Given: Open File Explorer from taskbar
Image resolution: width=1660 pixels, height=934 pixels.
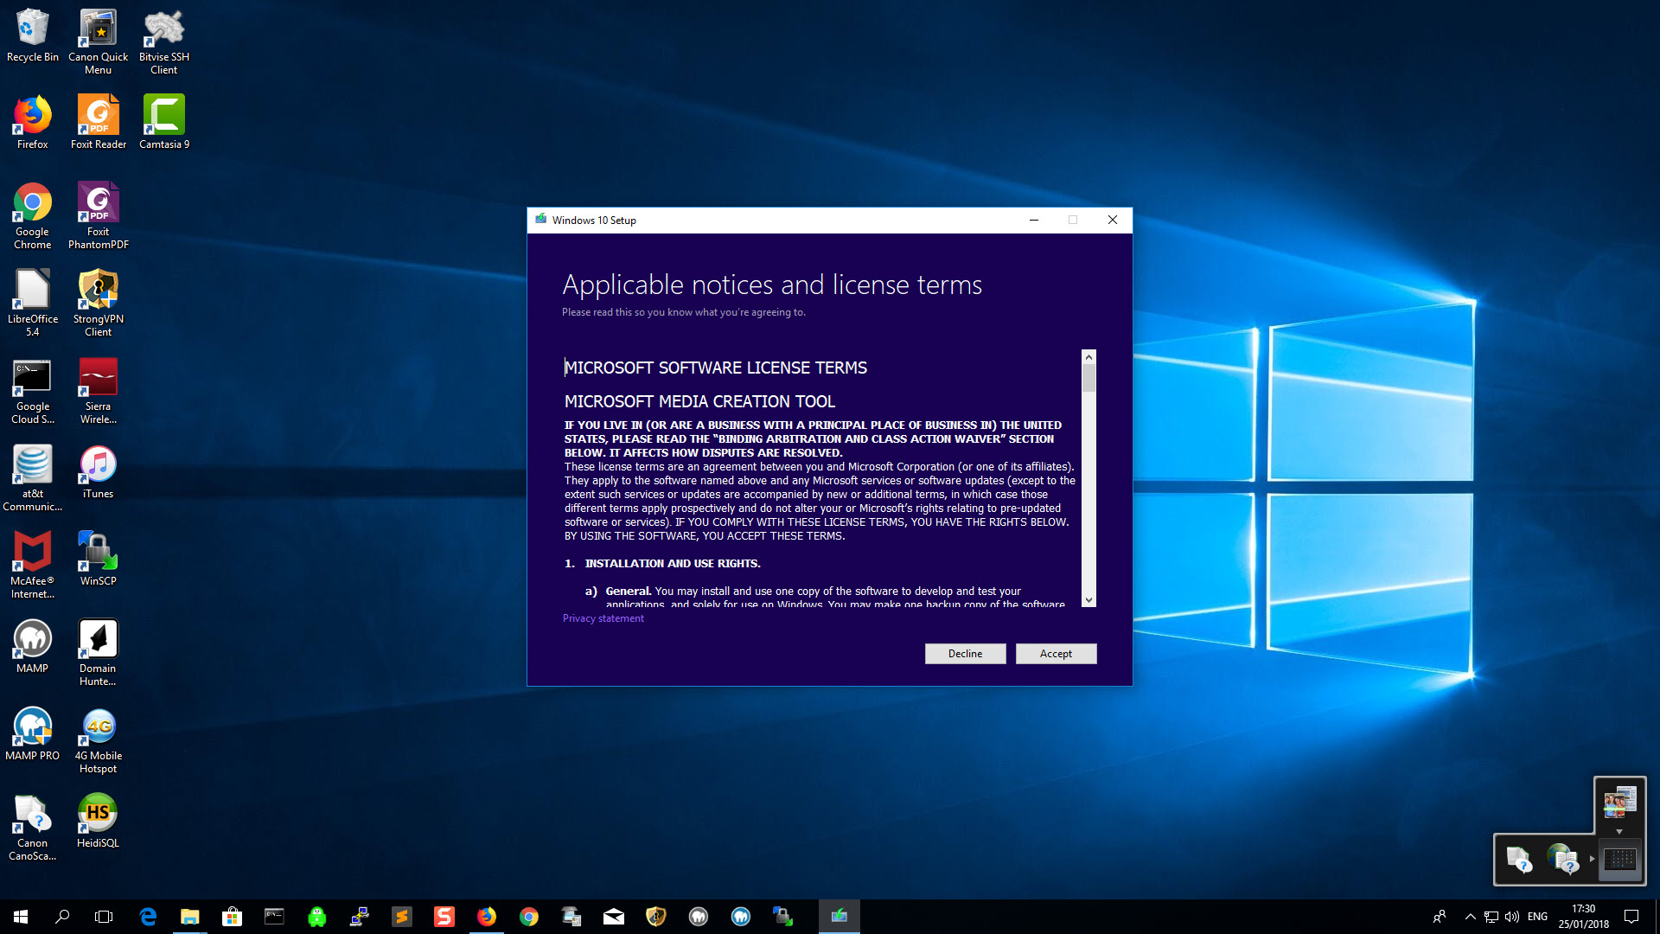Looking at the screenshot, I should tap(189, 916).
